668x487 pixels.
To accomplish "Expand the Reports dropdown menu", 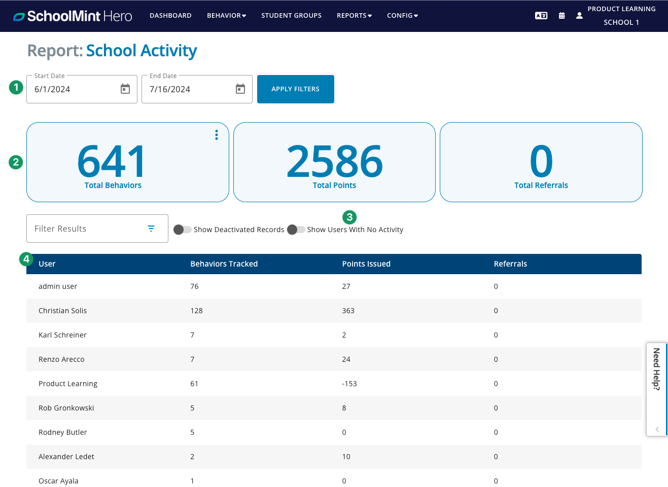I will coord(354,16).
